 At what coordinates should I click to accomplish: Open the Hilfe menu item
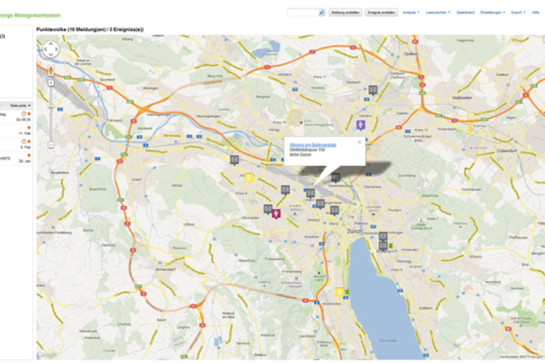coord(536,12)
